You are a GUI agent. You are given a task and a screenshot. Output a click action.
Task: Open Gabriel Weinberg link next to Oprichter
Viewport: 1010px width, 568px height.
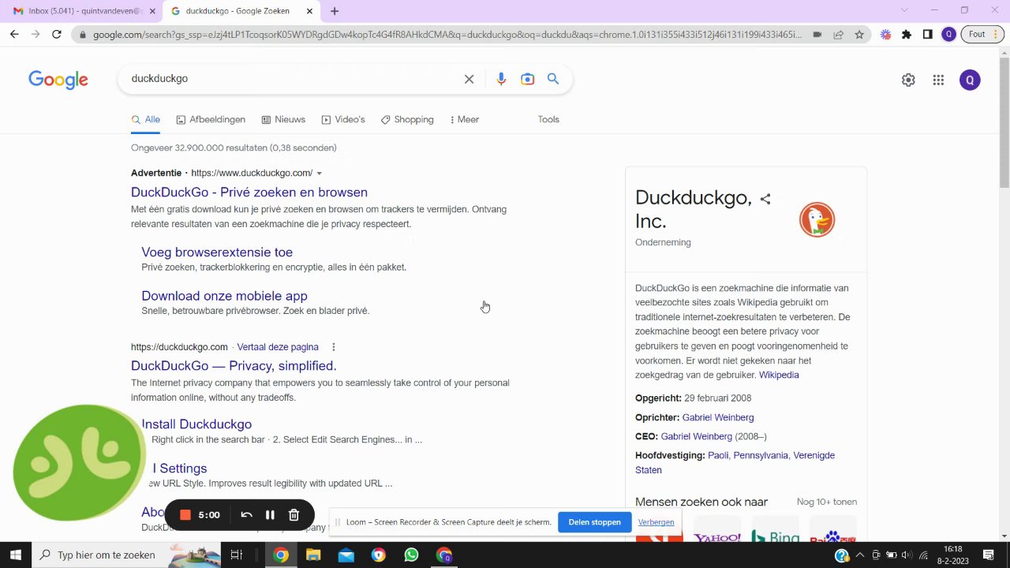pos(718,417)
